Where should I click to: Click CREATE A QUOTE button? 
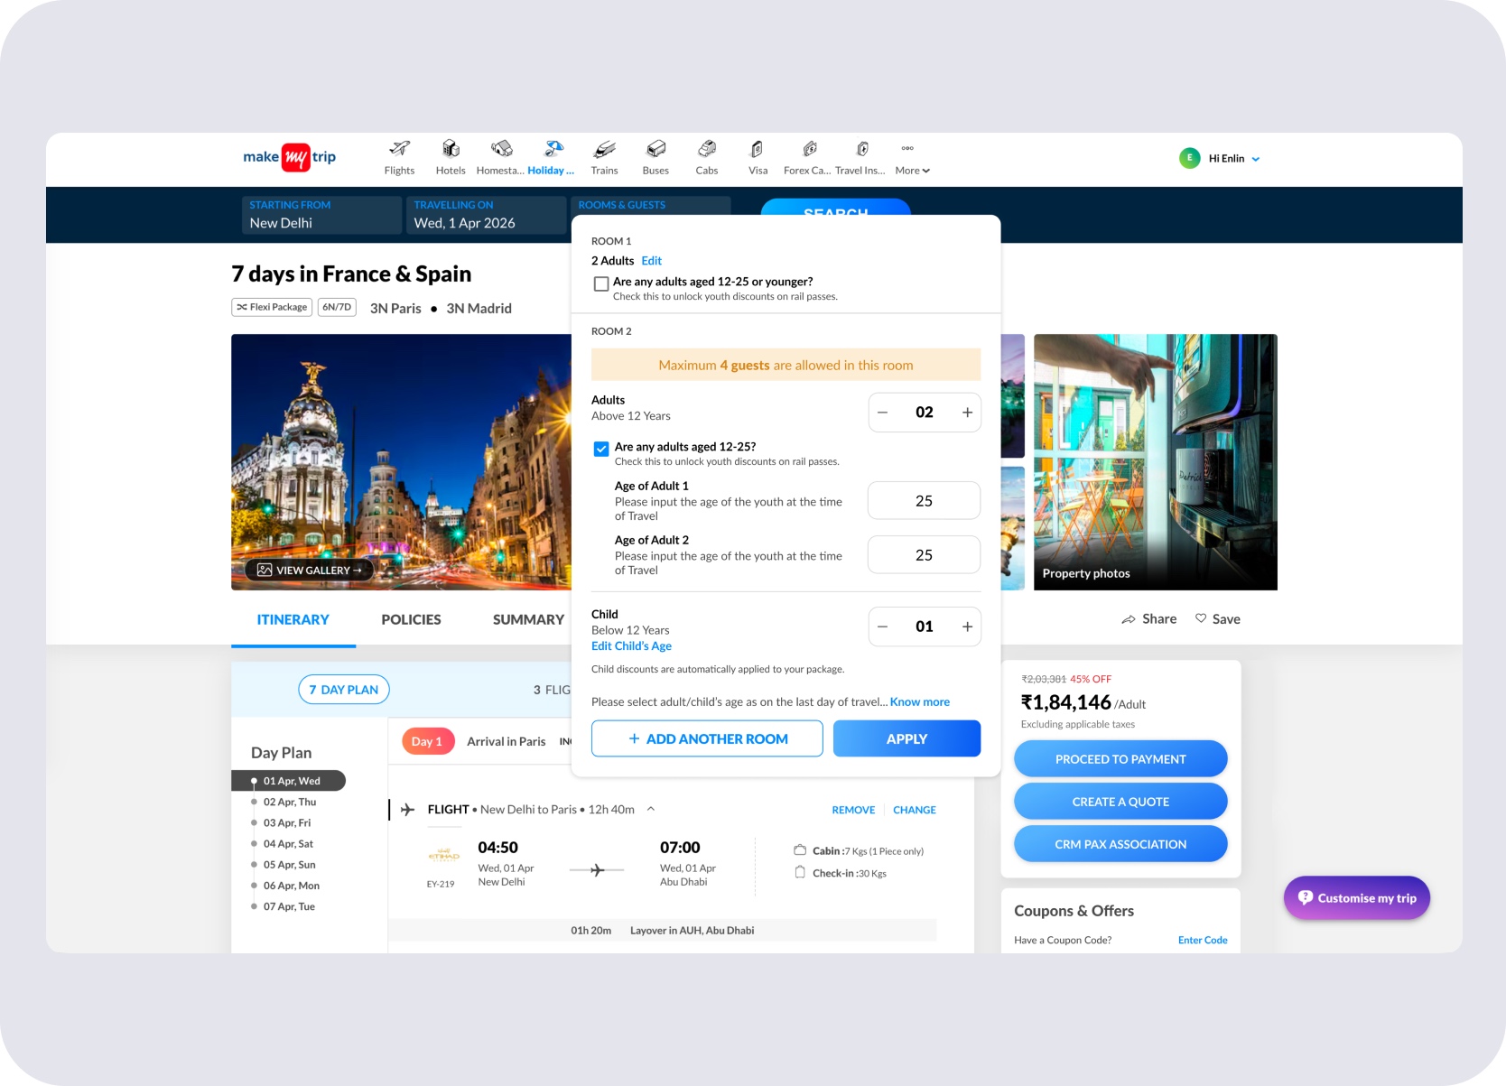click(x=1120, y=802)
